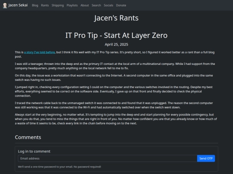Follow the "a story I've told before" link

pyautogui.click(x=39, y=52)
